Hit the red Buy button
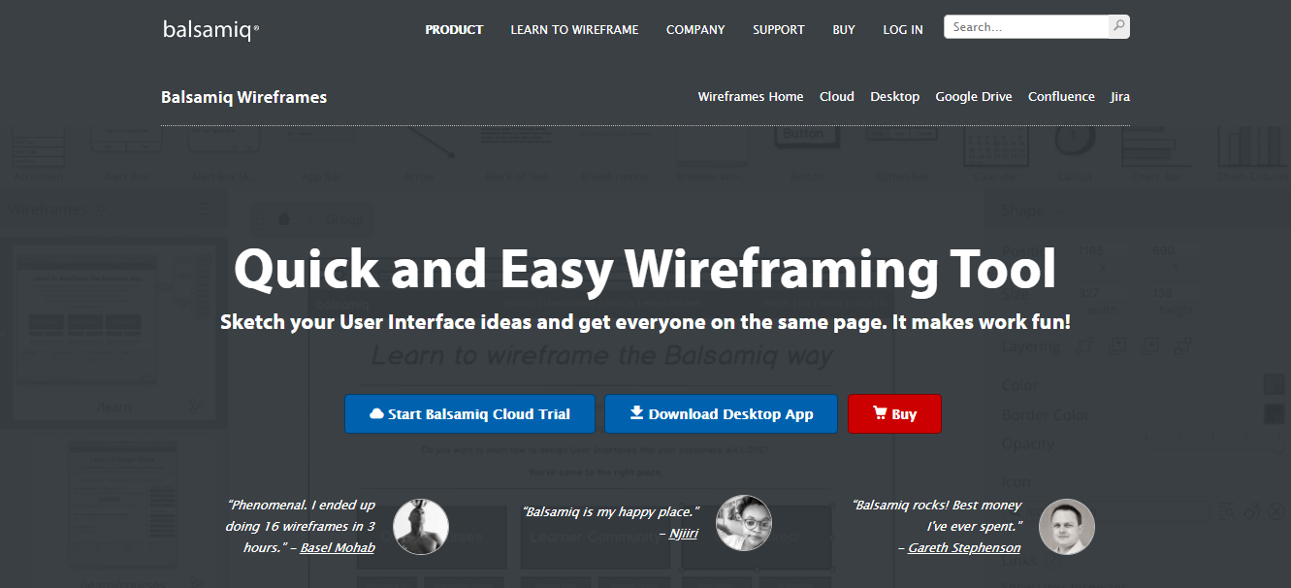The height and width of the screenshot is (588, 1291). click(893, 414)
